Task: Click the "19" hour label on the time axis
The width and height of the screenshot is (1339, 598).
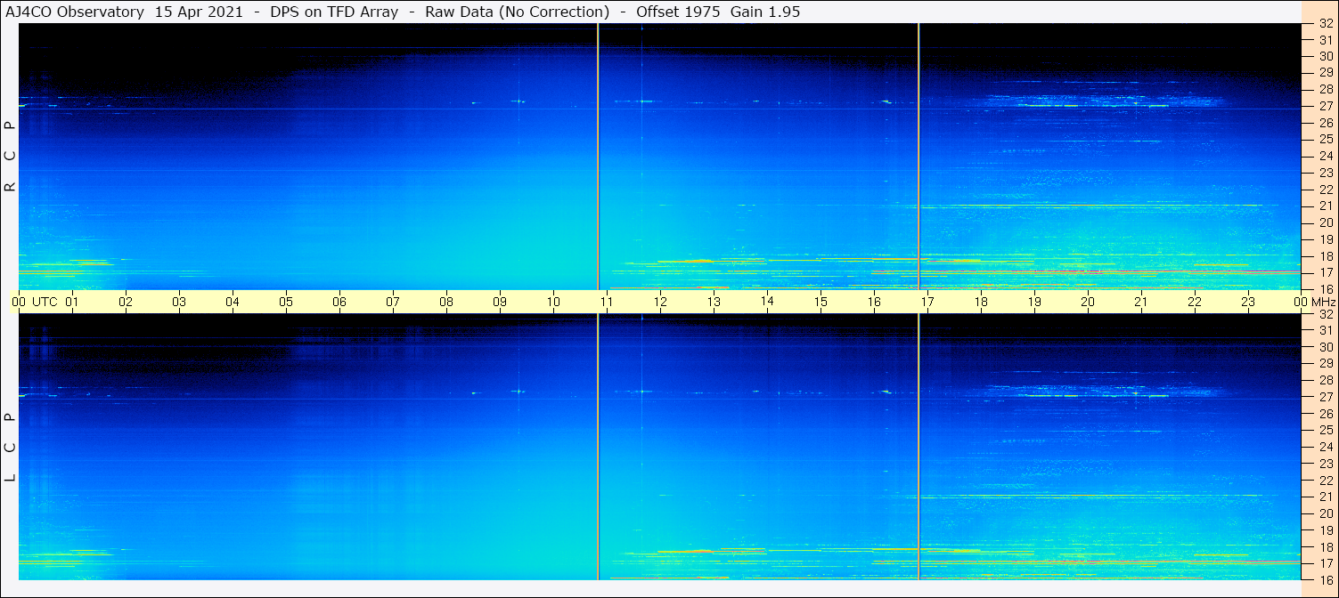Action: 1034,302
